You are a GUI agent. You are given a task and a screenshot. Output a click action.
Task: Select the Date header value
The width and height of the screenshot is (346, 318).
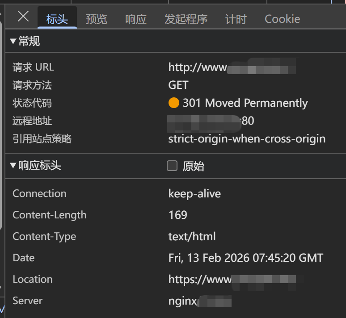click(245, 258)
